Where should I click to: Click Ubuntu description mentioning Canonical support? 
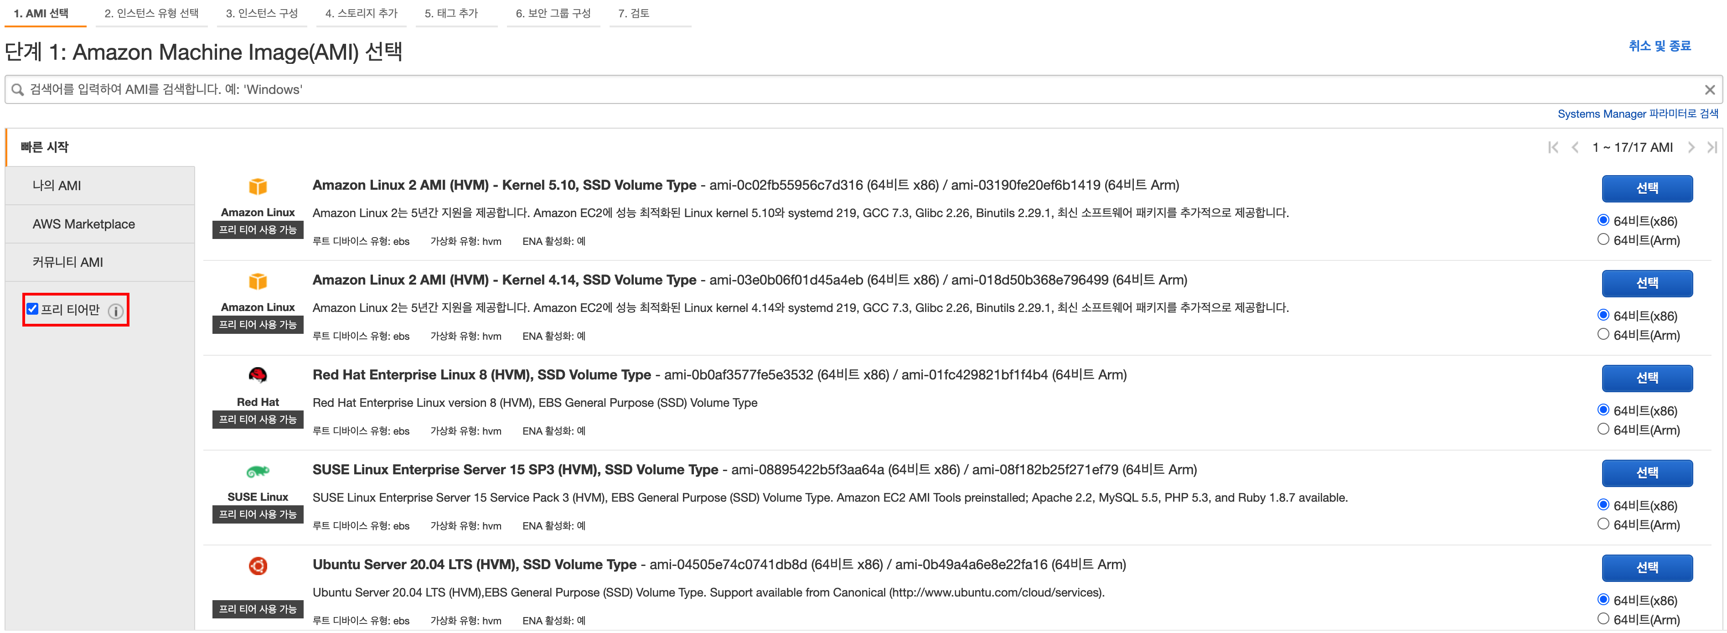(708, 593)
